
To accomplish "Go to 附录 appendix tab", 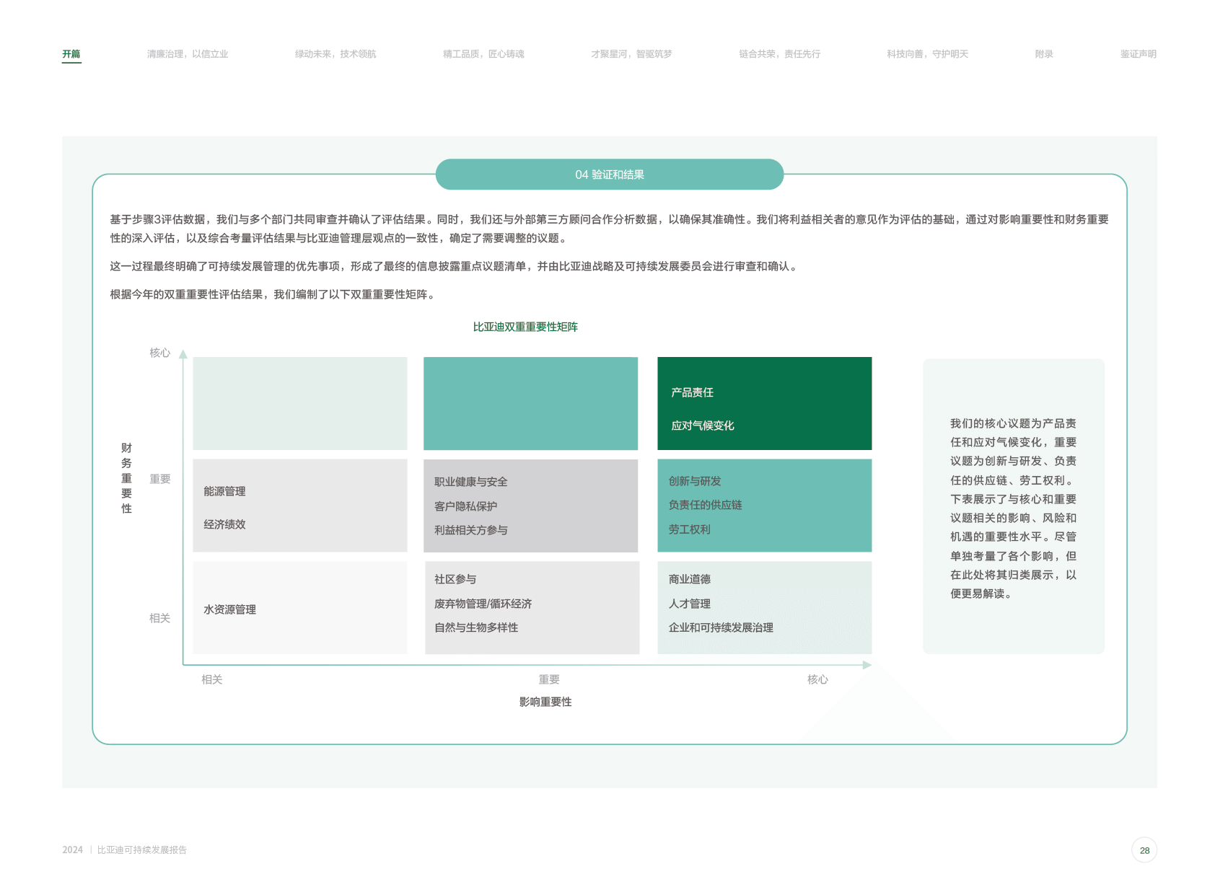I will 1043,54.
